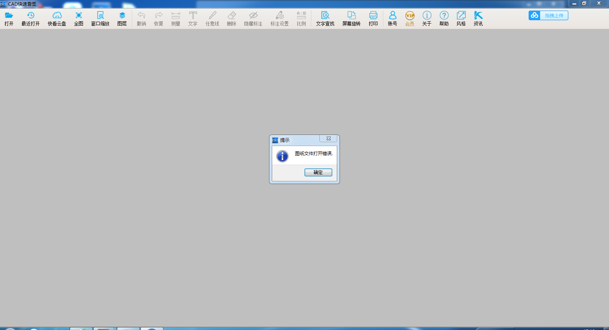Open the 关于 about info

pos(427,19)
